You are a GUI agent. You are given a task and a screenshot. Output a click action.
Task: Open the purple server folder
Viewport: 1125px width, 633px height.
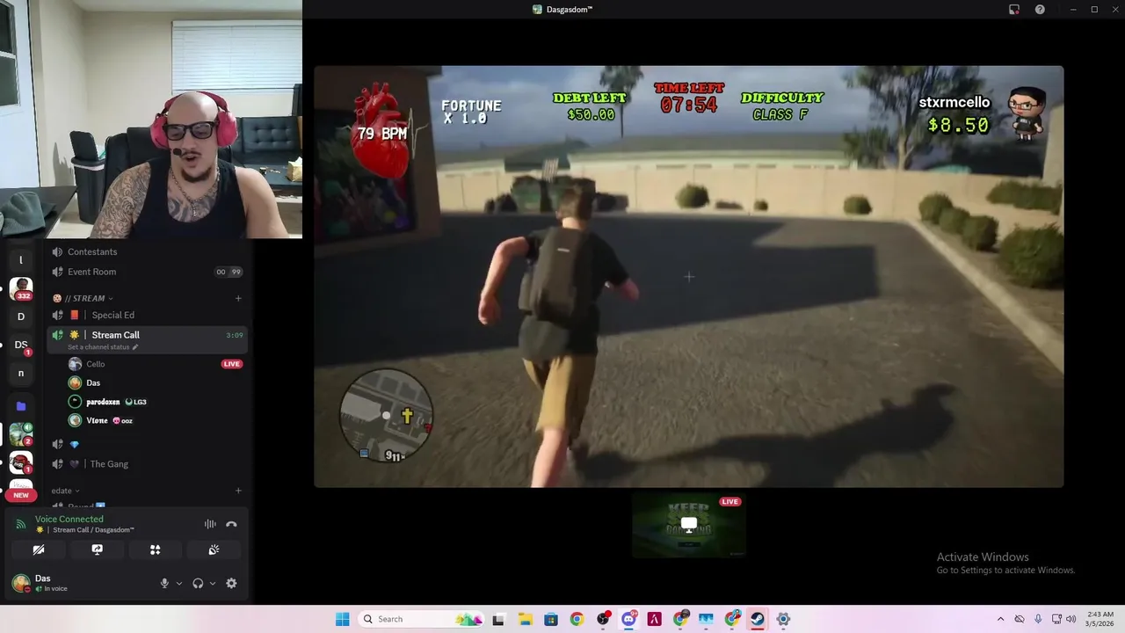tap(21, 406)
